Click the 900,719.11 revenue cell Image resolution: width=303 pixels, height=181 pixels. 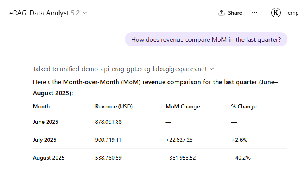tap(109, 140)
